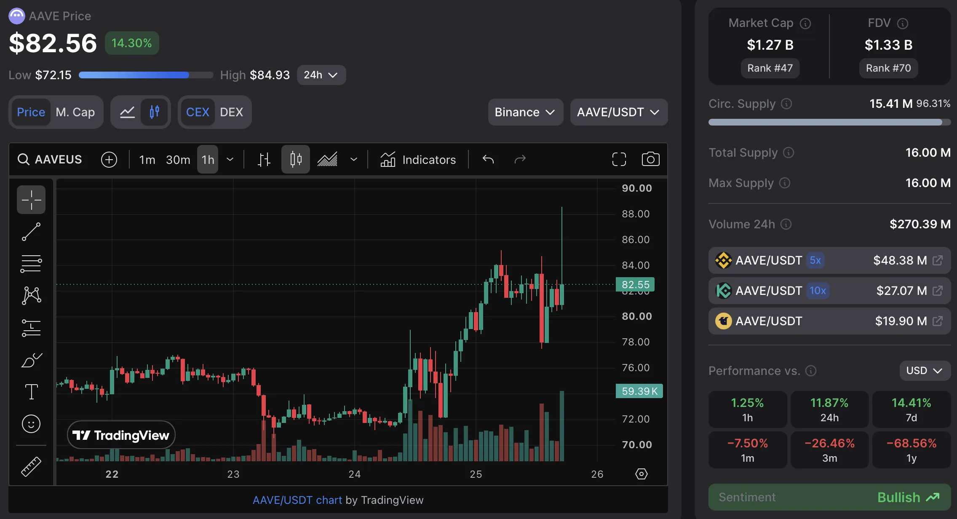Open the $19.90 M AAVE/USDT market

[x=830, y=321]
